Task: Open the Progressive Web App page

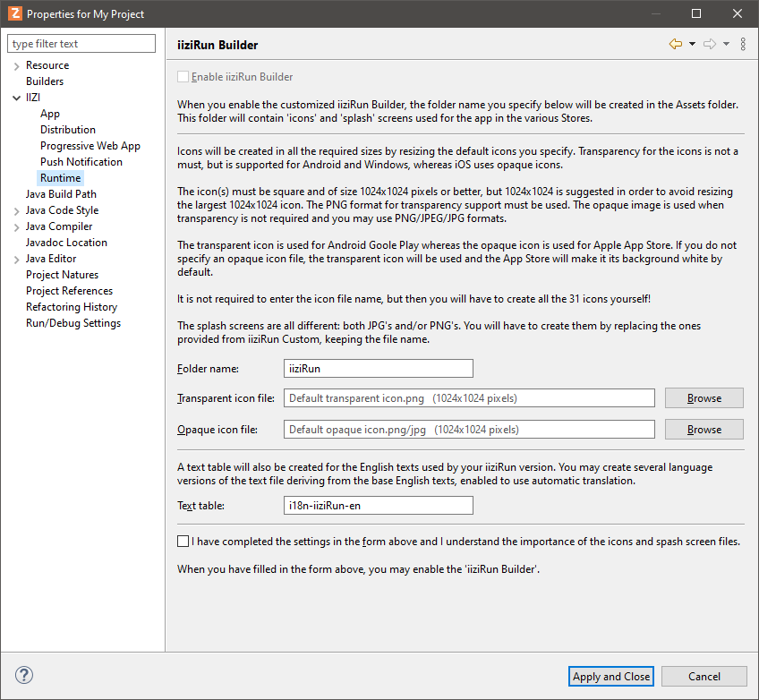Action: pos(90,146)
